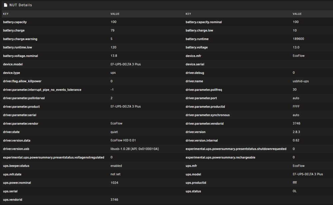The image size is (333, 205).
Task: Select the device.serial key
Action: (x=195, y=64)
